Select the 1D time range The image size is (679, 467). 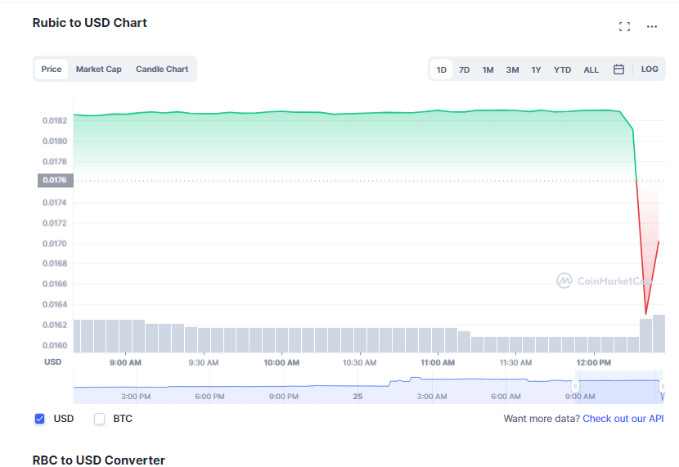pos(442,70)
